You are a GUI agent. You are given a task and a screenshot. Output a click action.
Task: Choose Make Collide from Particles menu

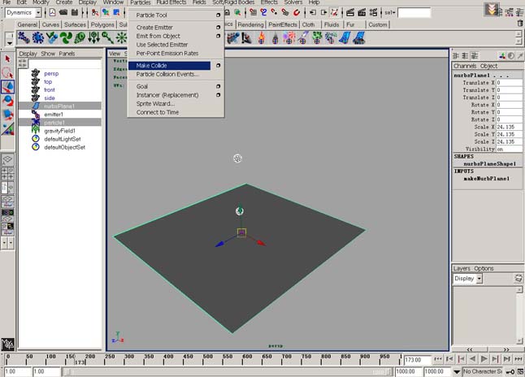pos(169,66)
